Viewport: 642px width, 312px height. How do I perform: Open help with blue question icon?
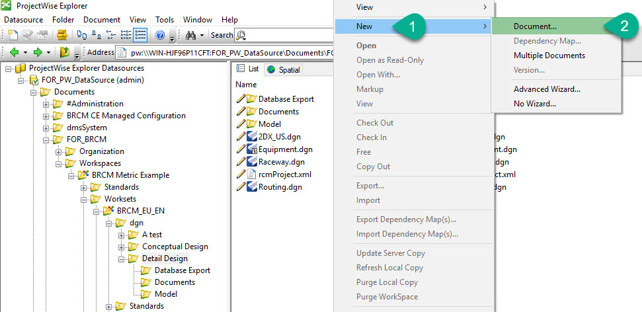(160, 35)
